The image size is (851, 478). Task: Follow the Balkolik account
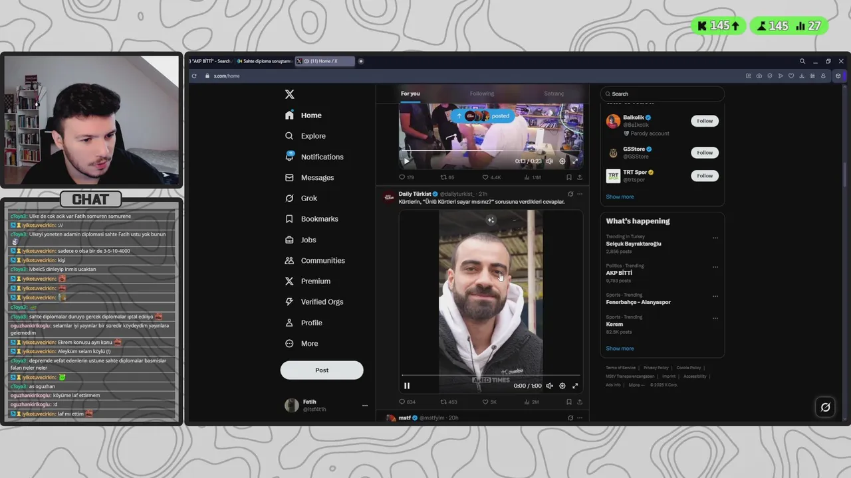(x=705, y=121)
